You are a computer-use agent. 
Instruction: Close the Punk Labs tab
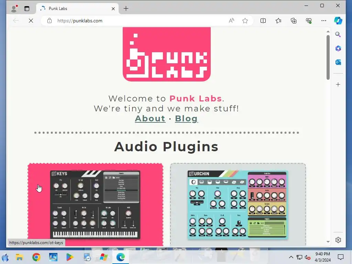[x=113, y=9]
